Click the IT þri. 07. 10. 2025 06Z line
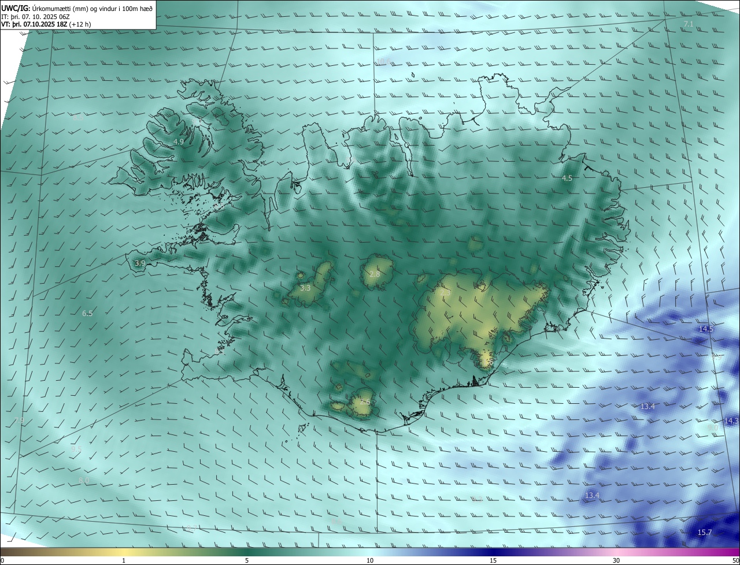This screenshot has width=740, height=565. pos(35,16)
